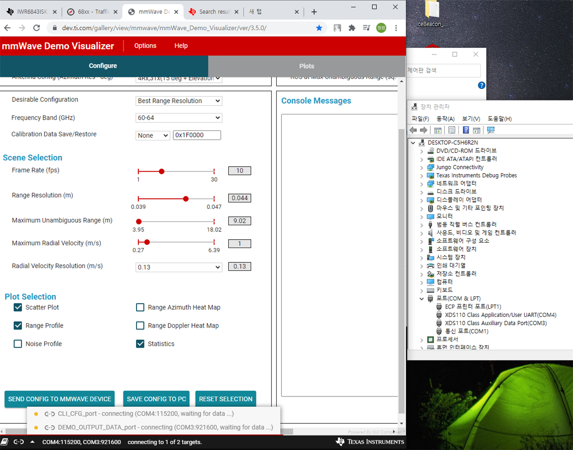Open the Radial Velocity Resolution dropdown
The image size is (573, 450).
[x=179, y=267]
